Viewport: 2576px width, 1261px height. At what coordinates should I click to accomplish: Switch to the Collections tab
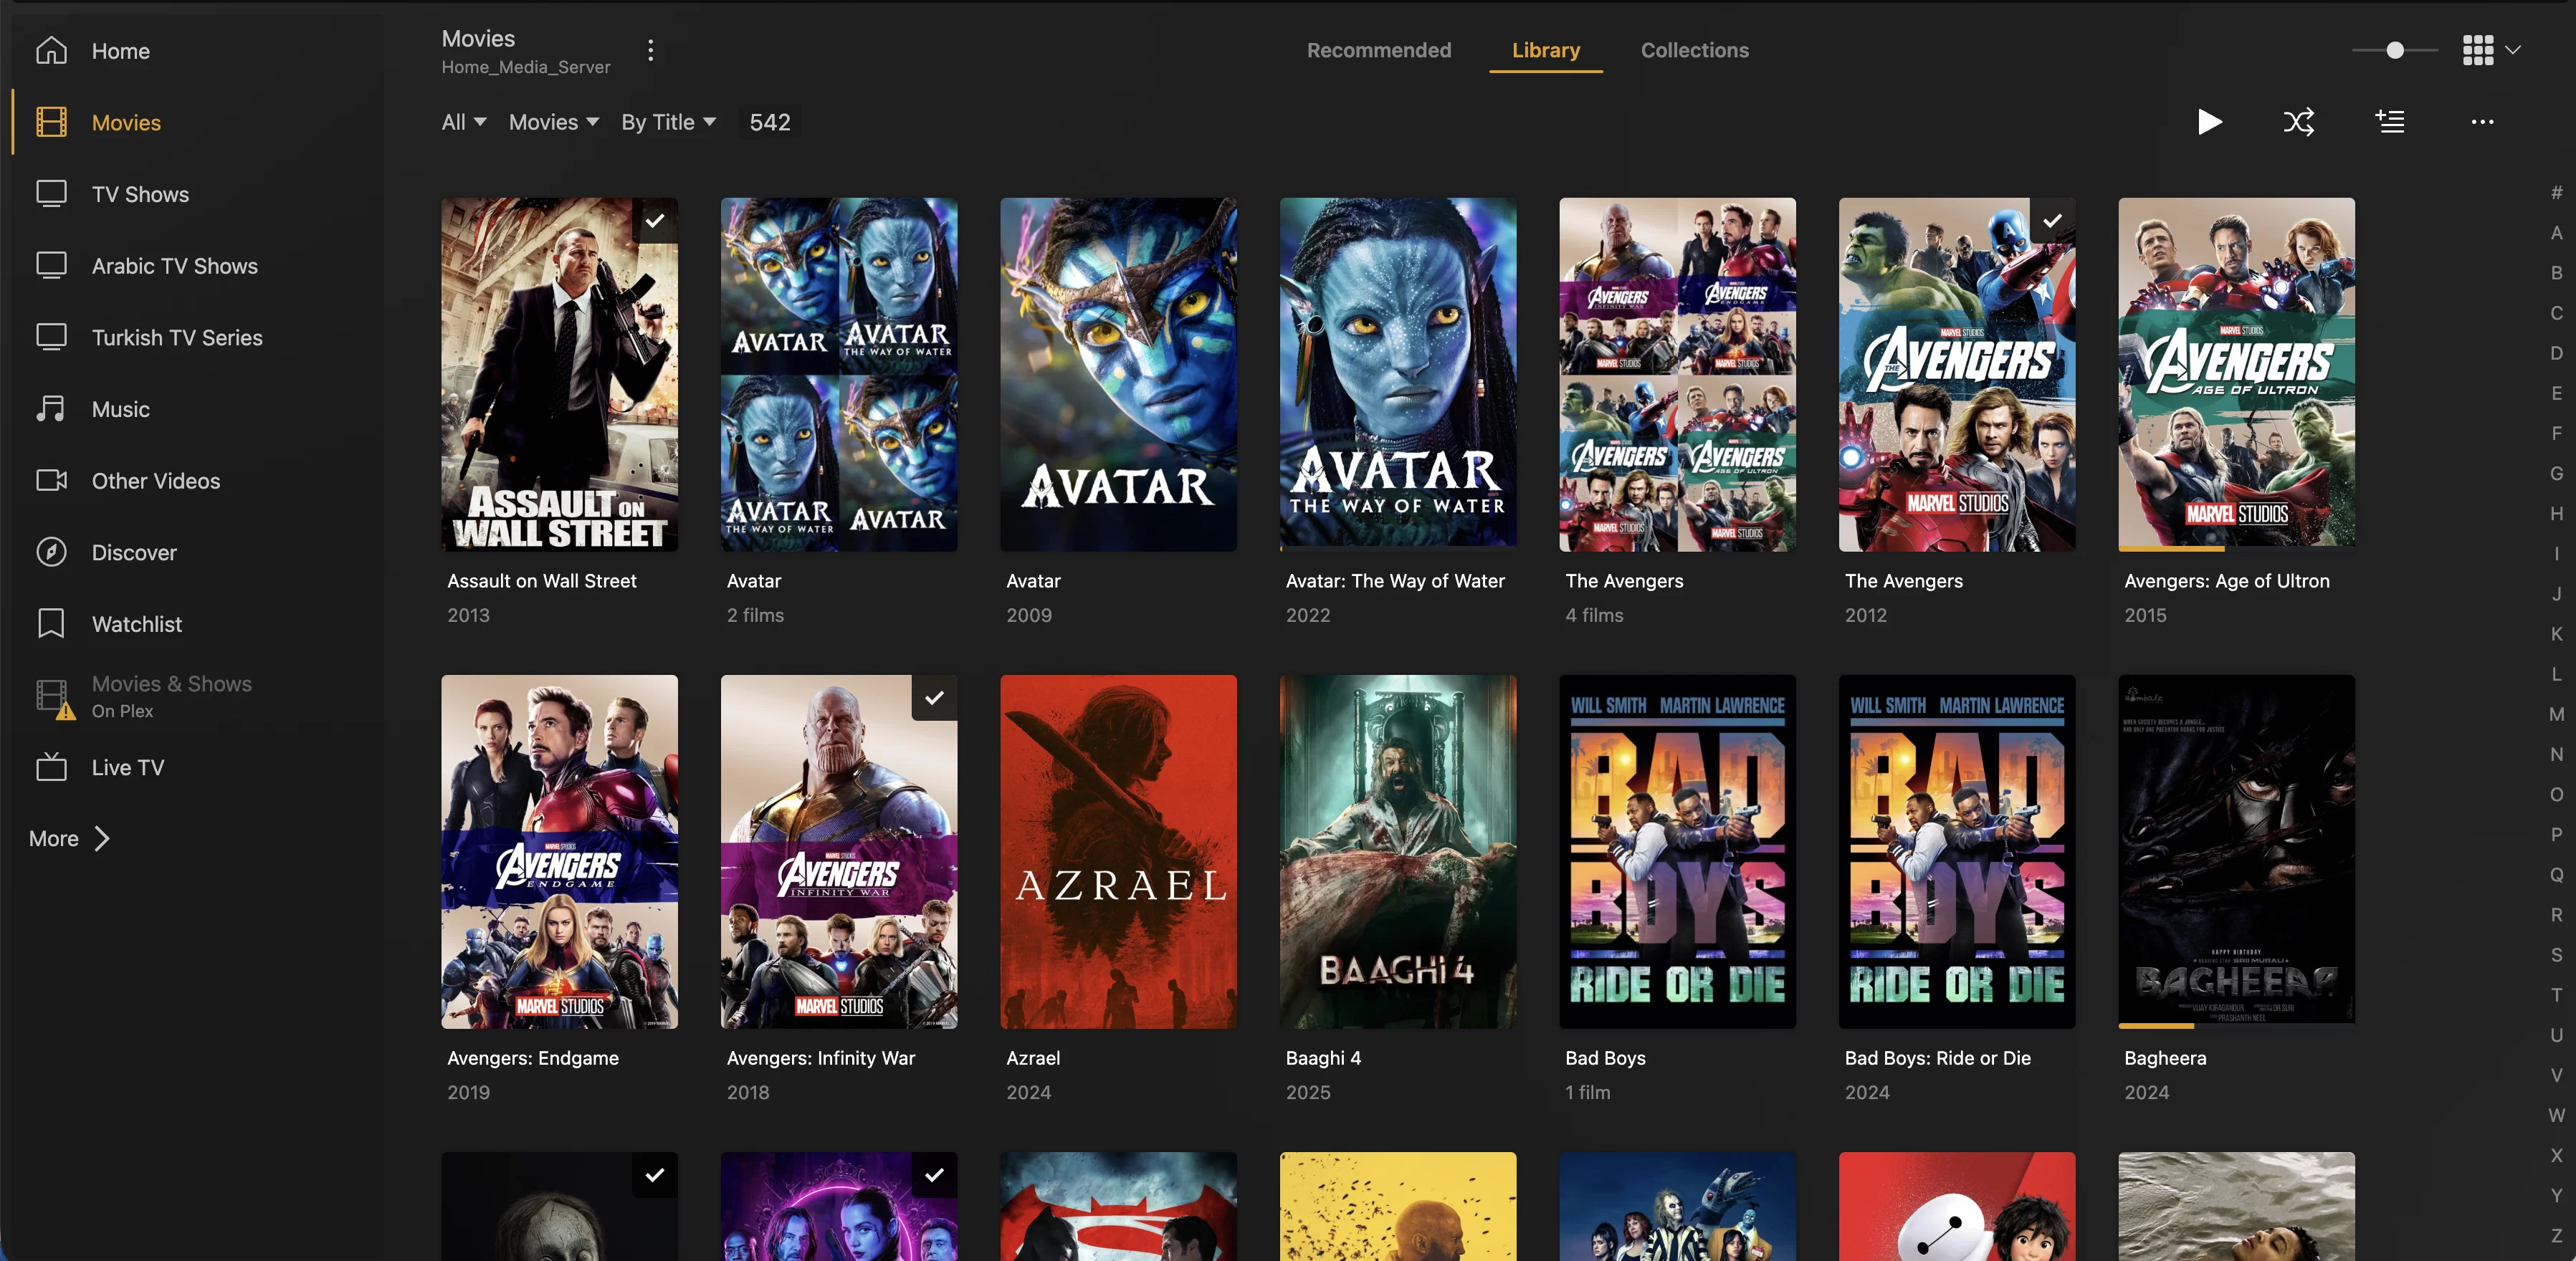pyautogui.click(x=1694, y=50)
